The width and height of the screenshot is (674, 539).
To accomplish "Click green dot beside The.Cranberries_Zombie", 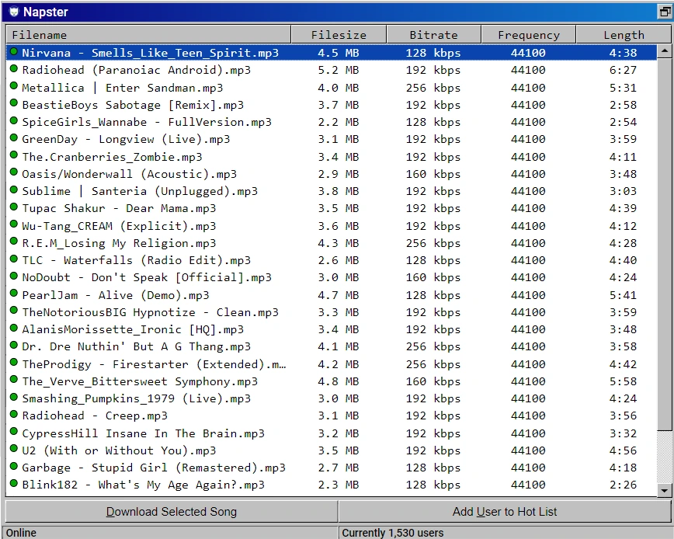I will click(14, 155).
